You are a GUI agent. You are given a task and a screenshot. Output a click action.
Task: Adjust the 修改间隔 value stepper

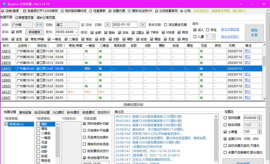tap(259, 125)
